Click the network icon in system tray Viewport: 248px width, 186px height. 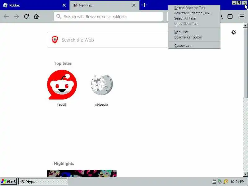point(220,181)
